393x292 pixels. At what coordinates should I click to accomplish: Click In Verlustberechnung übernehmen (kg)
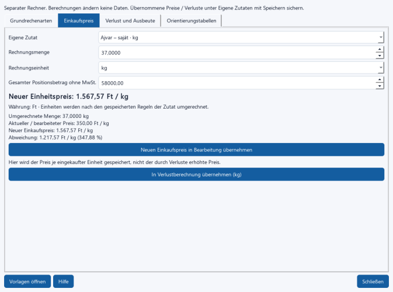coord(196,175)
